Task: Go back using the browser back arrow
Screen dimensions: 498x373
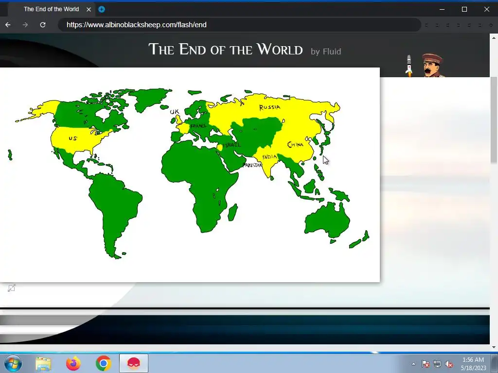Action: pos(8,25)
